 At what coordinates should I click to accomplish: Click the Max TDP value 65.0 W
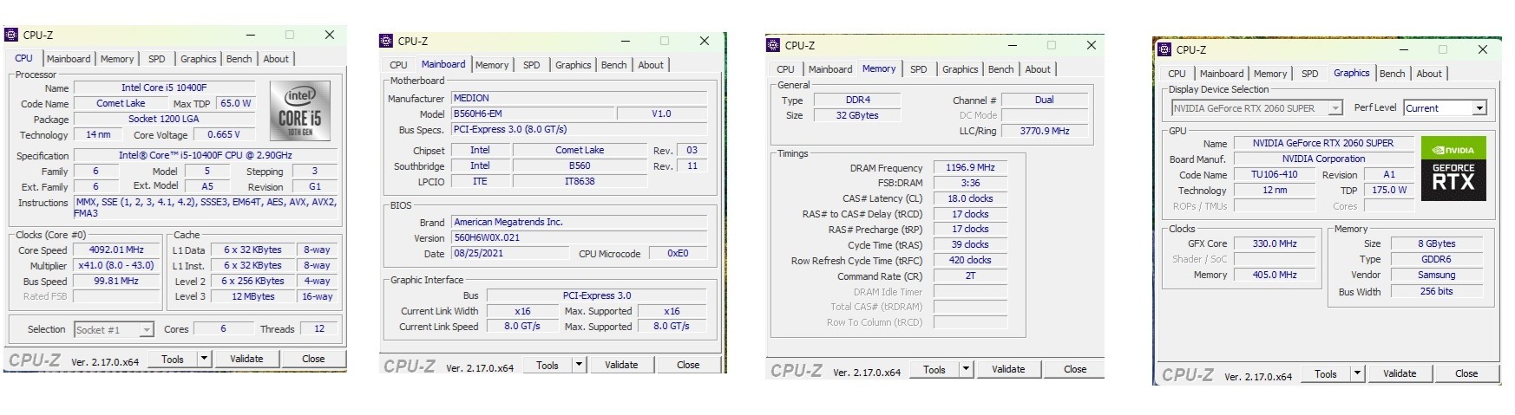(x=235, y=103)
